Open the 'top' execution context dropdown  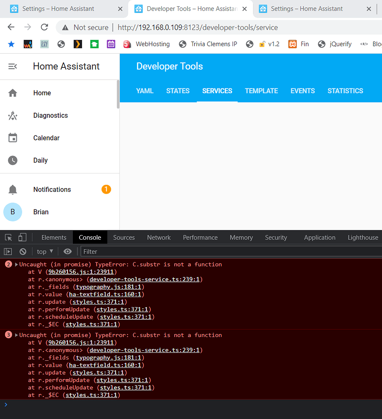click(44, 251)
